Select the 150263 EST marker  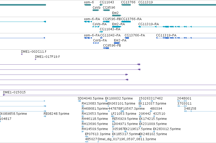pyautogui.click(x=140, y=101)
